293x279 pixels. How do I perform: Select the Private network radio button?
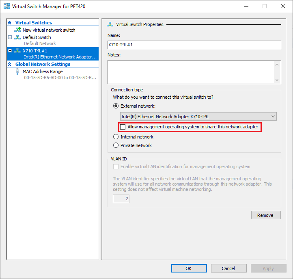(x=116, y=145)
